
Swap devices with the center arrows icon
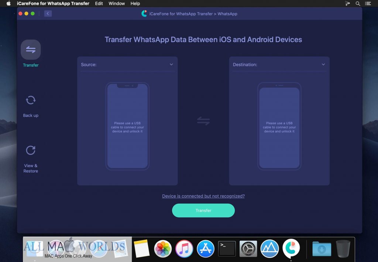click(x=203, y=121)
